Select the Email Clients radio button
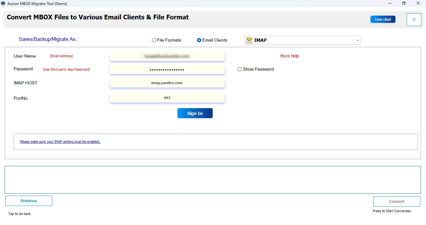The width and height of the screenshot is (426, 225). point(199,40)
